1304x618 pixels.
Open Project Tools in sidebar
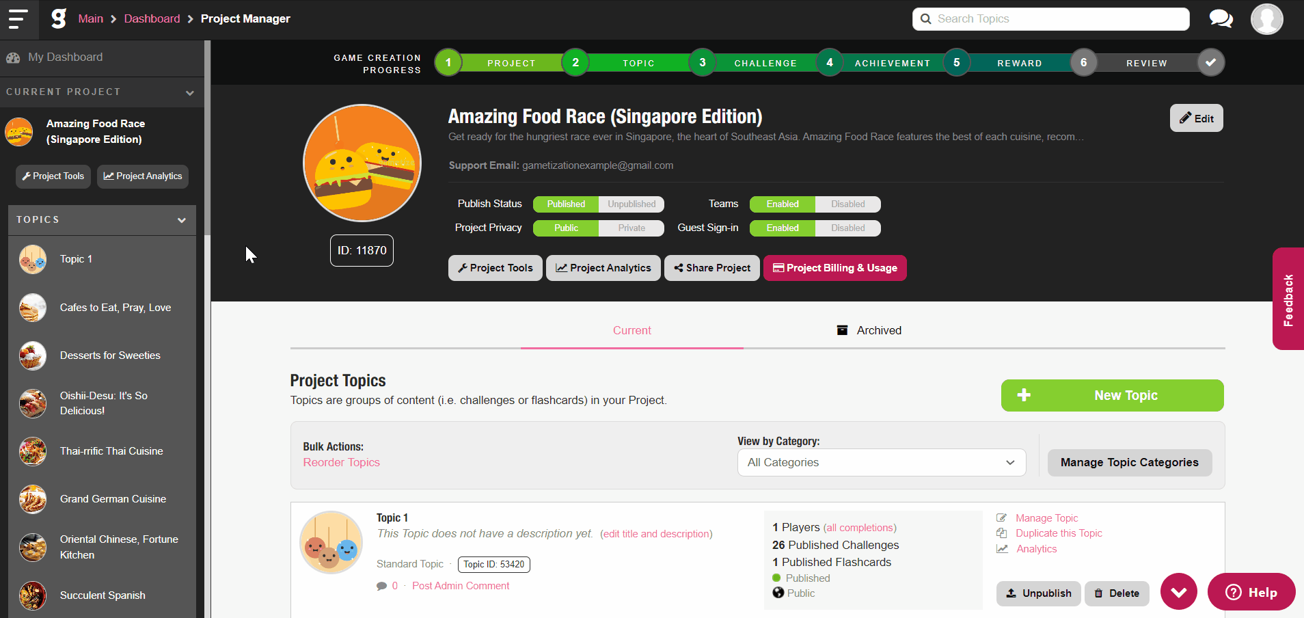point(53,176)
